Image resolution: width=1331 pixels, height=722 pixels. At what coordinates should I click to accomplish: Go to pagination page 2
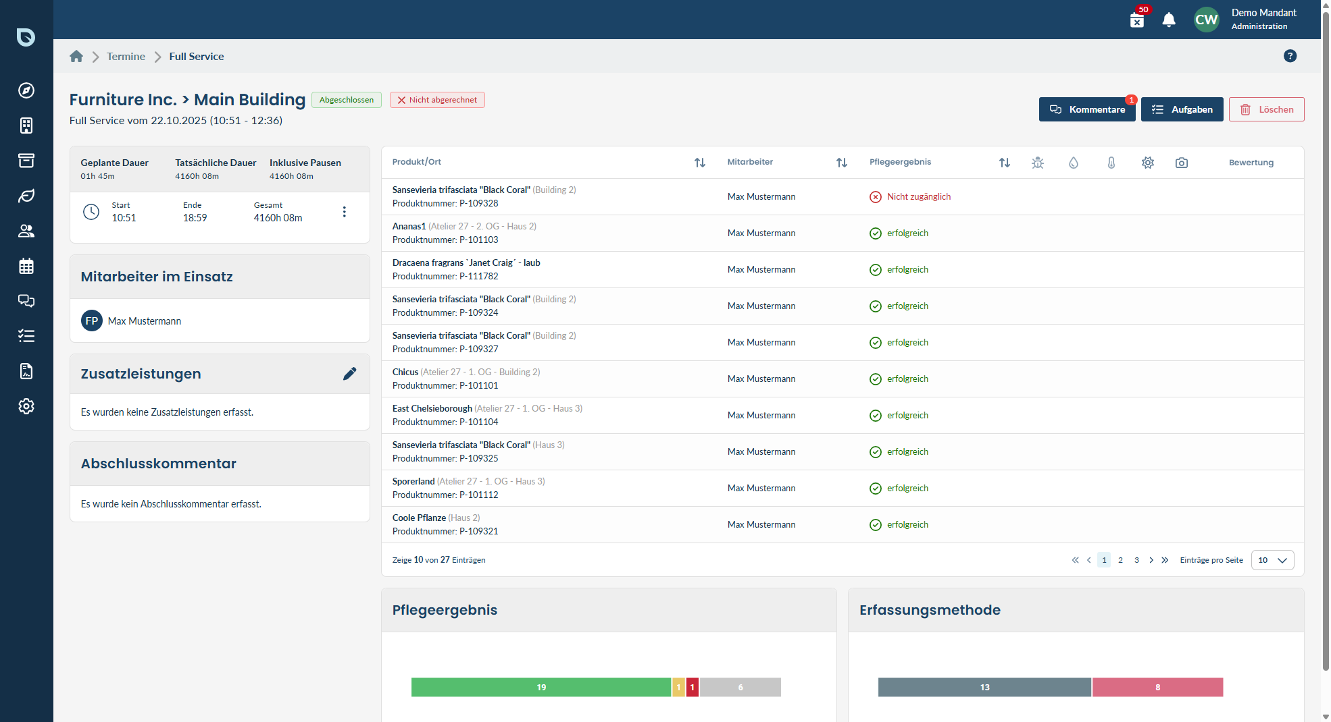pyautogui.click(x=1120, y=560)
